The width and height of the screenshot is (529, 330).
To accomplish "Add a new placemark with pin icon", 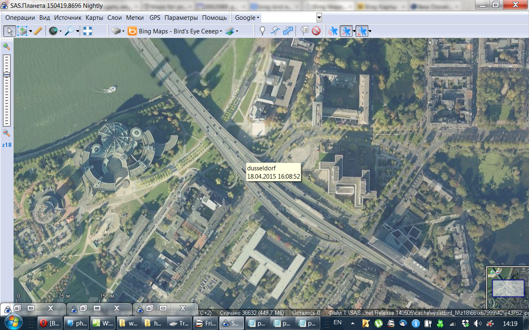I will tap(262, 31).
